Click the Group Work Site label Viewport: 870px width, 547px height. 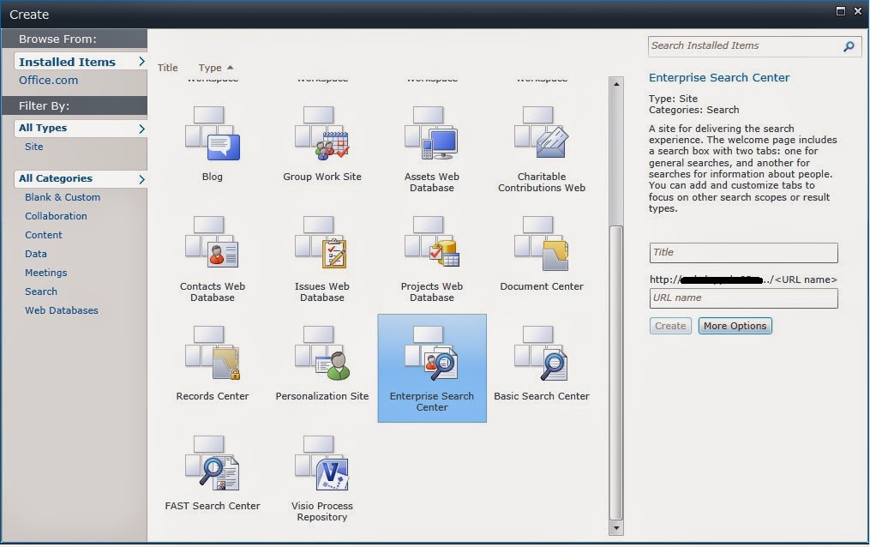pyautogui.click(x=321, y=177)
